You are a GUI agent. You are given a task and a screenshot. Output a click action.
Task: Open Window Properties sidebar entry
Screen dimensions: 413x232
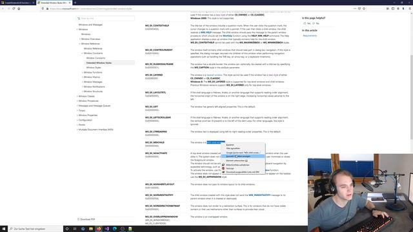tap(88, 115)
